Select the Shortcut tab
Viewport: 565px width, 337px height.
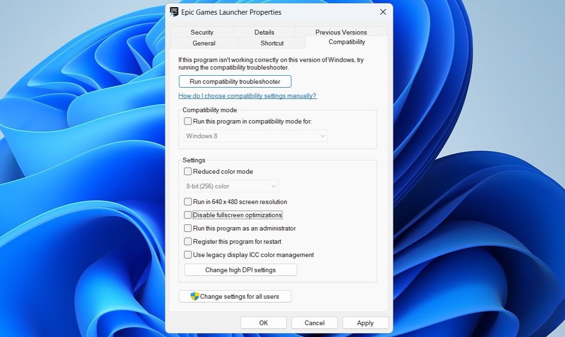(272, 43)
